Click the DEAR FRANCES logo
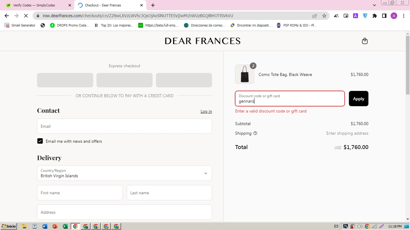 (x=203, y=41)
